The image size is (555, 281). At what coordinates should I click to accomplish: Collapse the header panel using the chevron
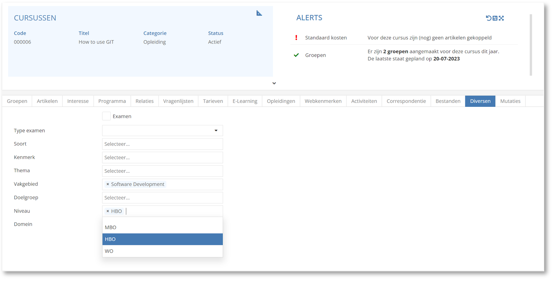pos(274,83)
